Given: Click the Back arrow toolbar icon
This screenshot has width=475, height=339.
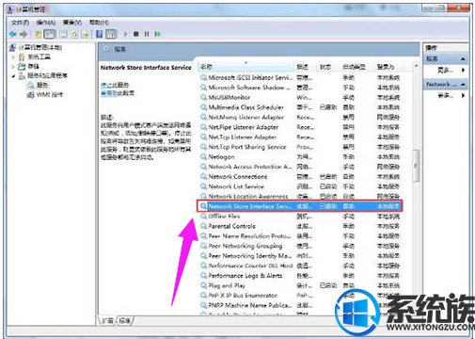Looking at the screenshot, I should (12, 34).
